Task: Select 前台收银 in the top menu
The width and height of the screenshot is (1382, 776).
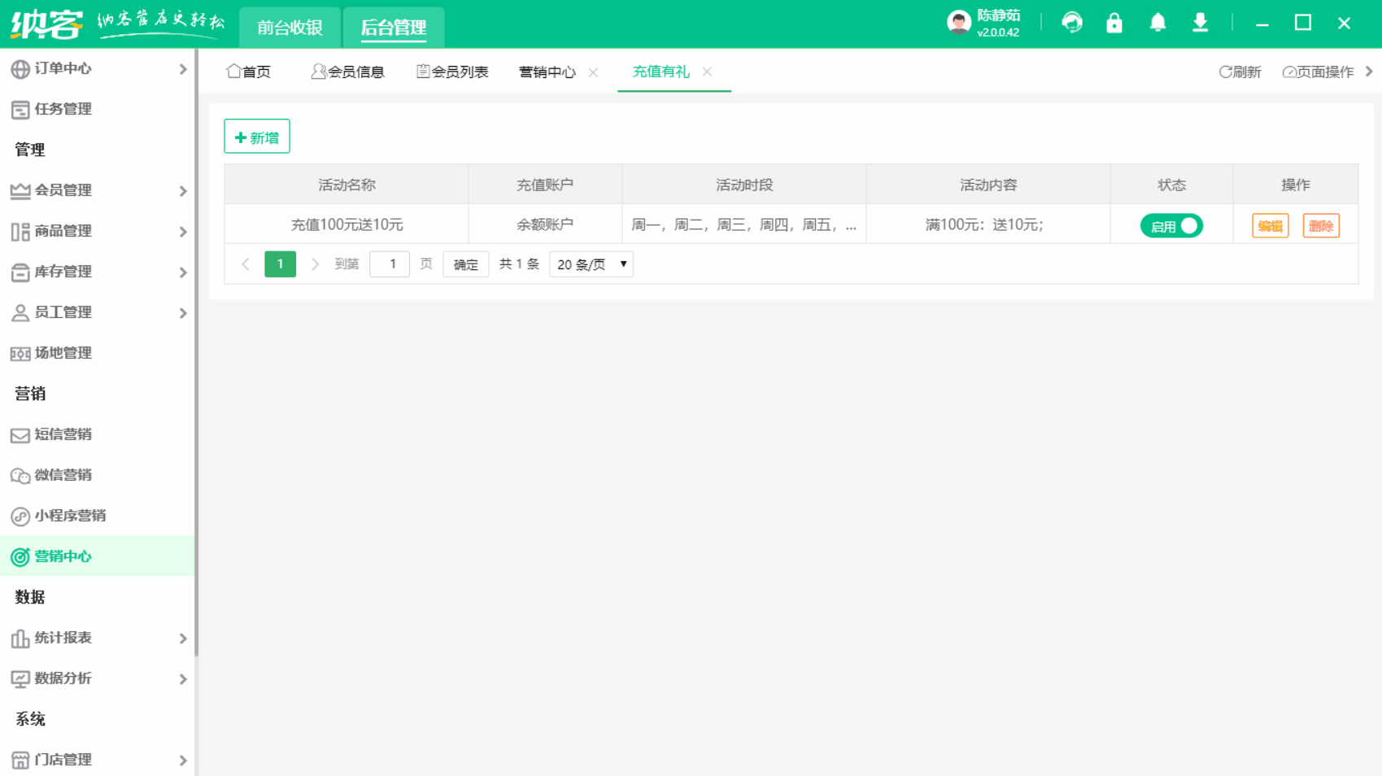Action: [x=290, y=27]
